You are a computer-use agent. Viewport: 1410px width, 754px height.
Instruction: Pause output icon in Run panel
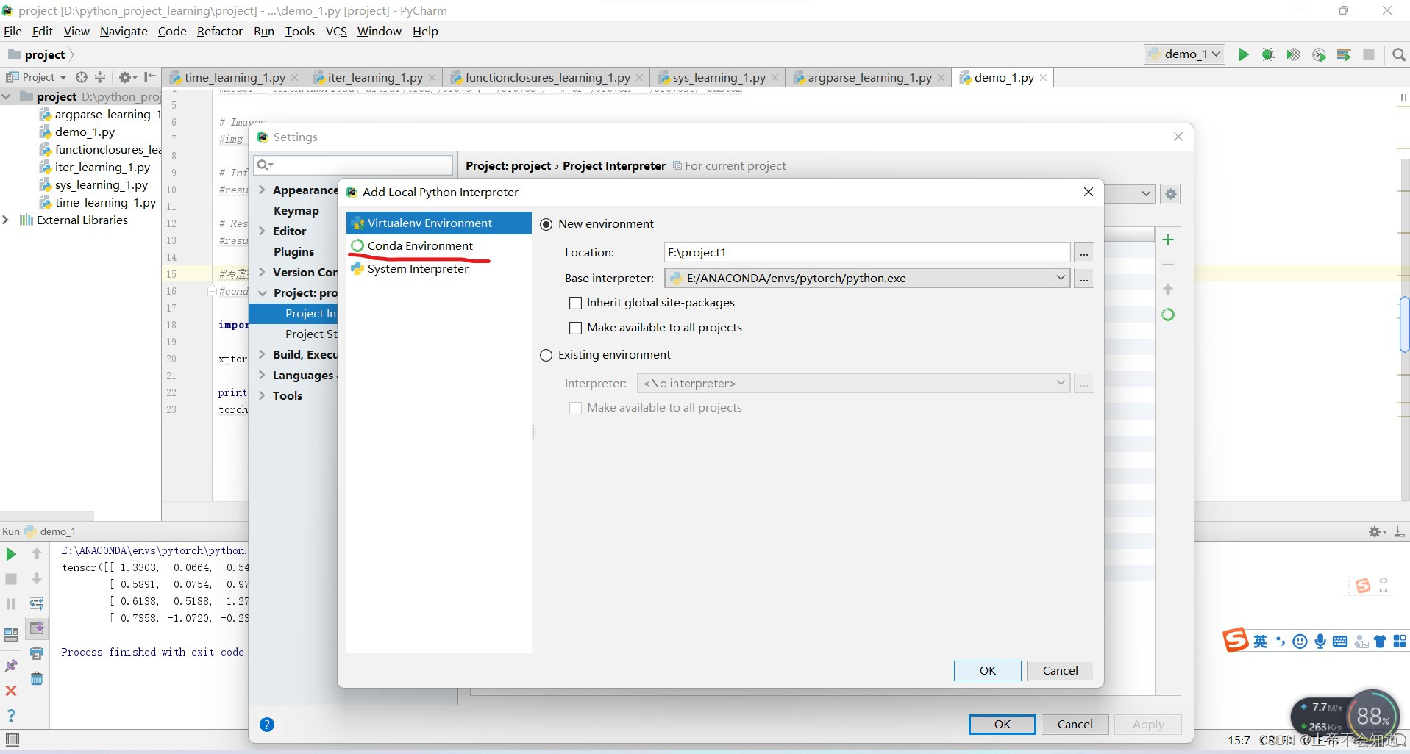point(11,604)
